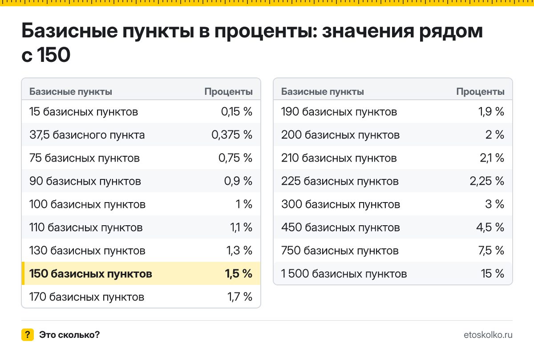Select "1 500 базисных пунктов" cell

click(344, 274)
